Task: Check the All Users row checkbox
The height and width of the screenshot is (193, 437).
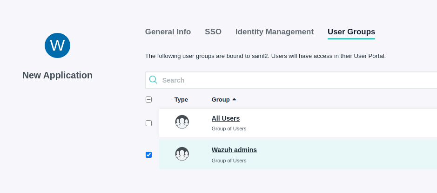Action: [148, 123]
